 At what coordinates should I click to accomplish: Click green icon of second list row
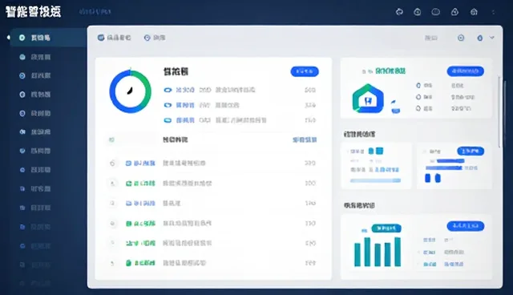[x=128, y=184]
